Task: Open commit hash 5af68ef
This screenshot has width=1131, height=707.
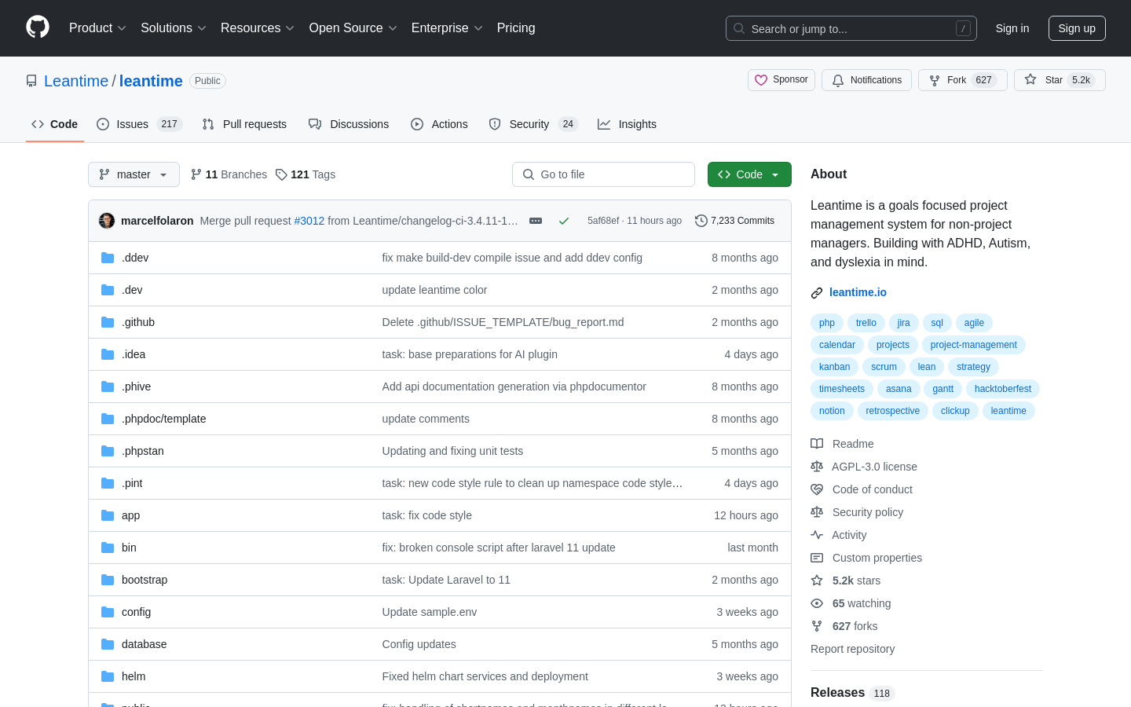Action: 603,221
